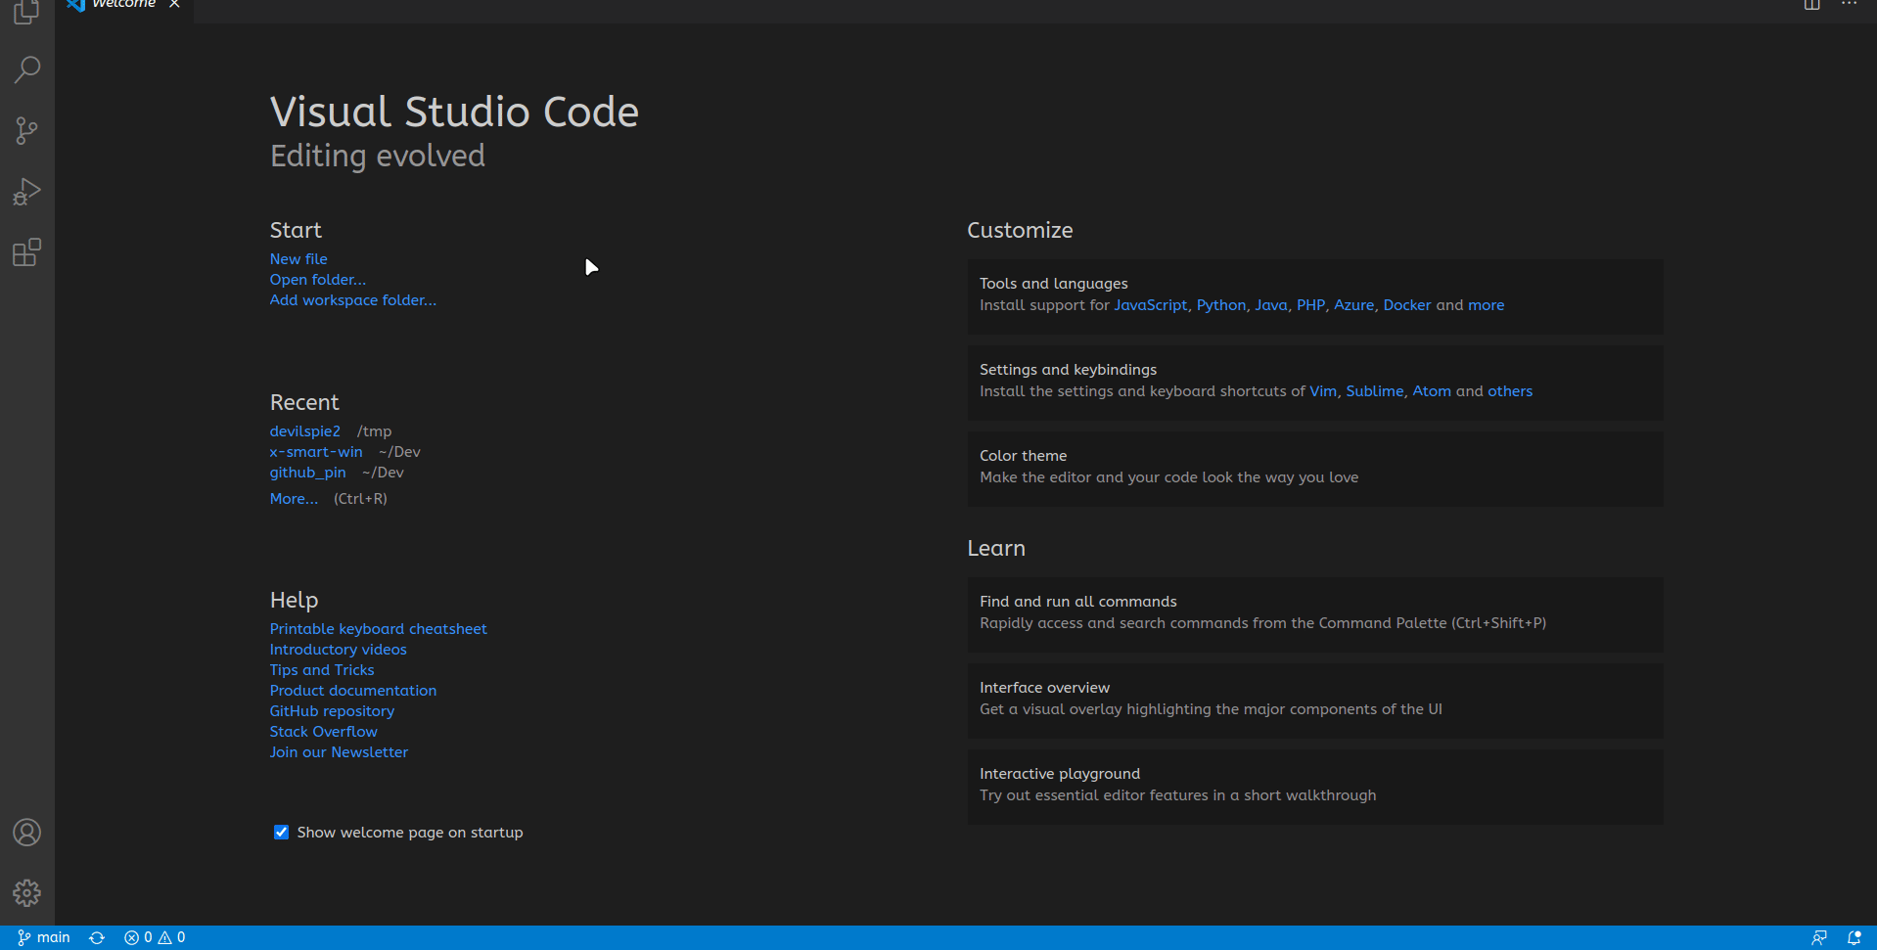Open Printable keyboard cheatsheet link

(x=379, y=629)
